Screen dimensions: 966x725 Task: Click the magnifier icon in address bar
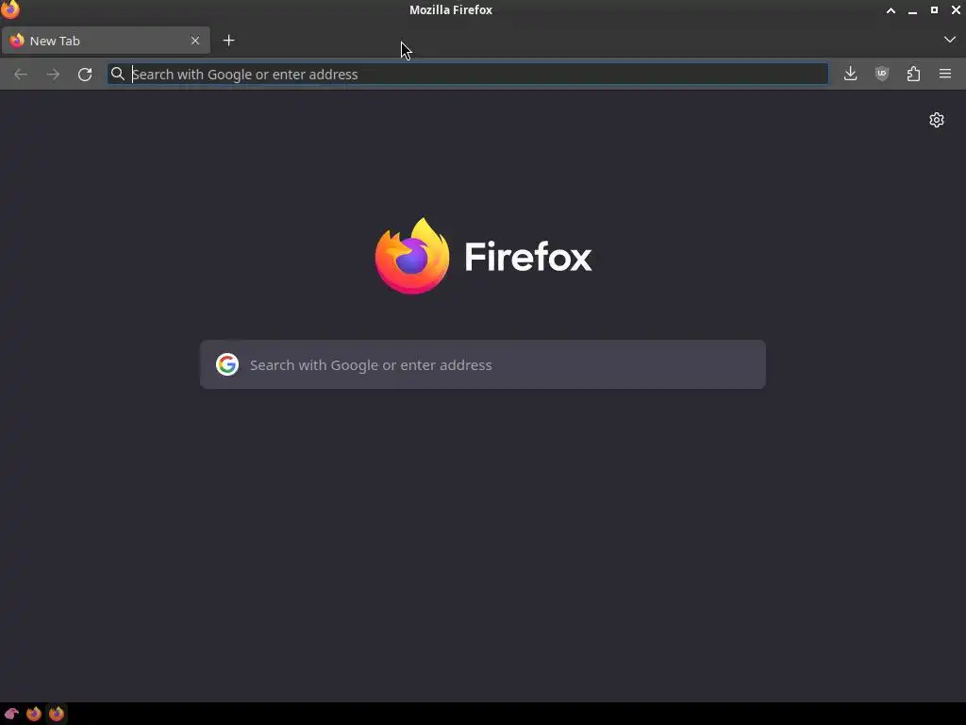click(x=118, y=74)
